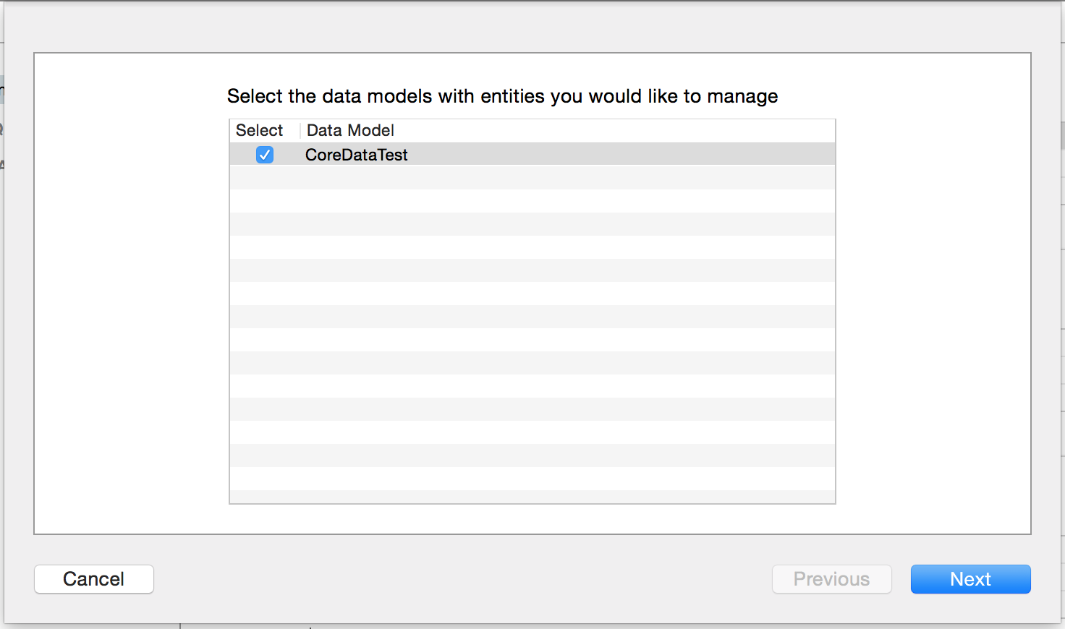Image resolution: width=1065 pixels, height=629 pixels.
Task: Click a middle empty striped row in the list
Action: click(532, 317)
